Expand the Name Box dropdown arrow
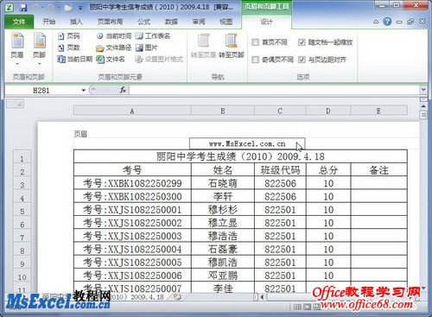This screenshot has width=432, height=317. click(84, 91)
